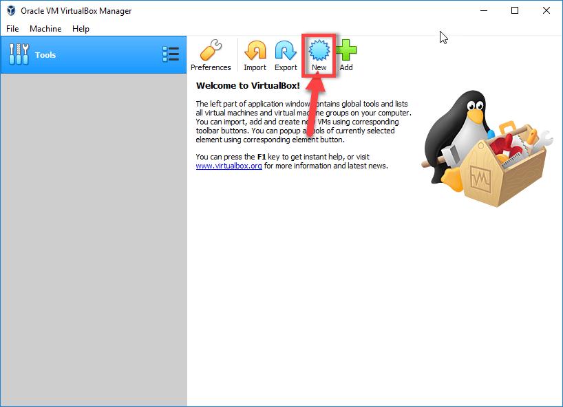Viewport: 563px width, 407px height.
Task: Maximize the VirtualBox Manager window
Action: (x=515, y=11)
